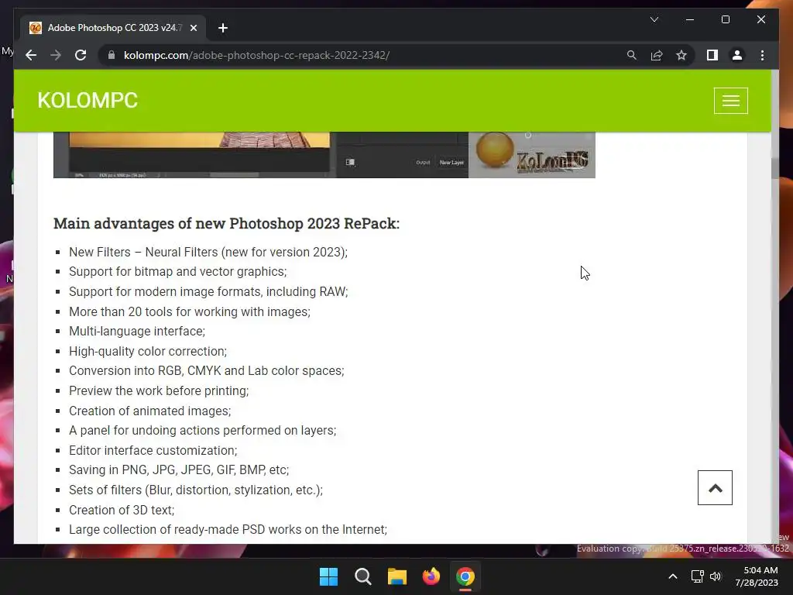The image size is (793, 595).
Task: Go back using browser back arrow
Action: 31,55
